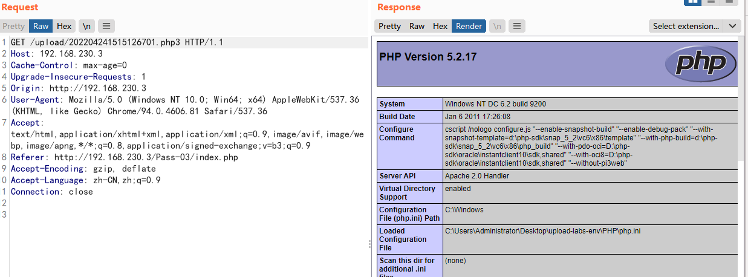Viewport: 748px width, 277px height.
Task: Click the Accept: header name on line 7
Action: pyautogui.click(x=27, y=123)
